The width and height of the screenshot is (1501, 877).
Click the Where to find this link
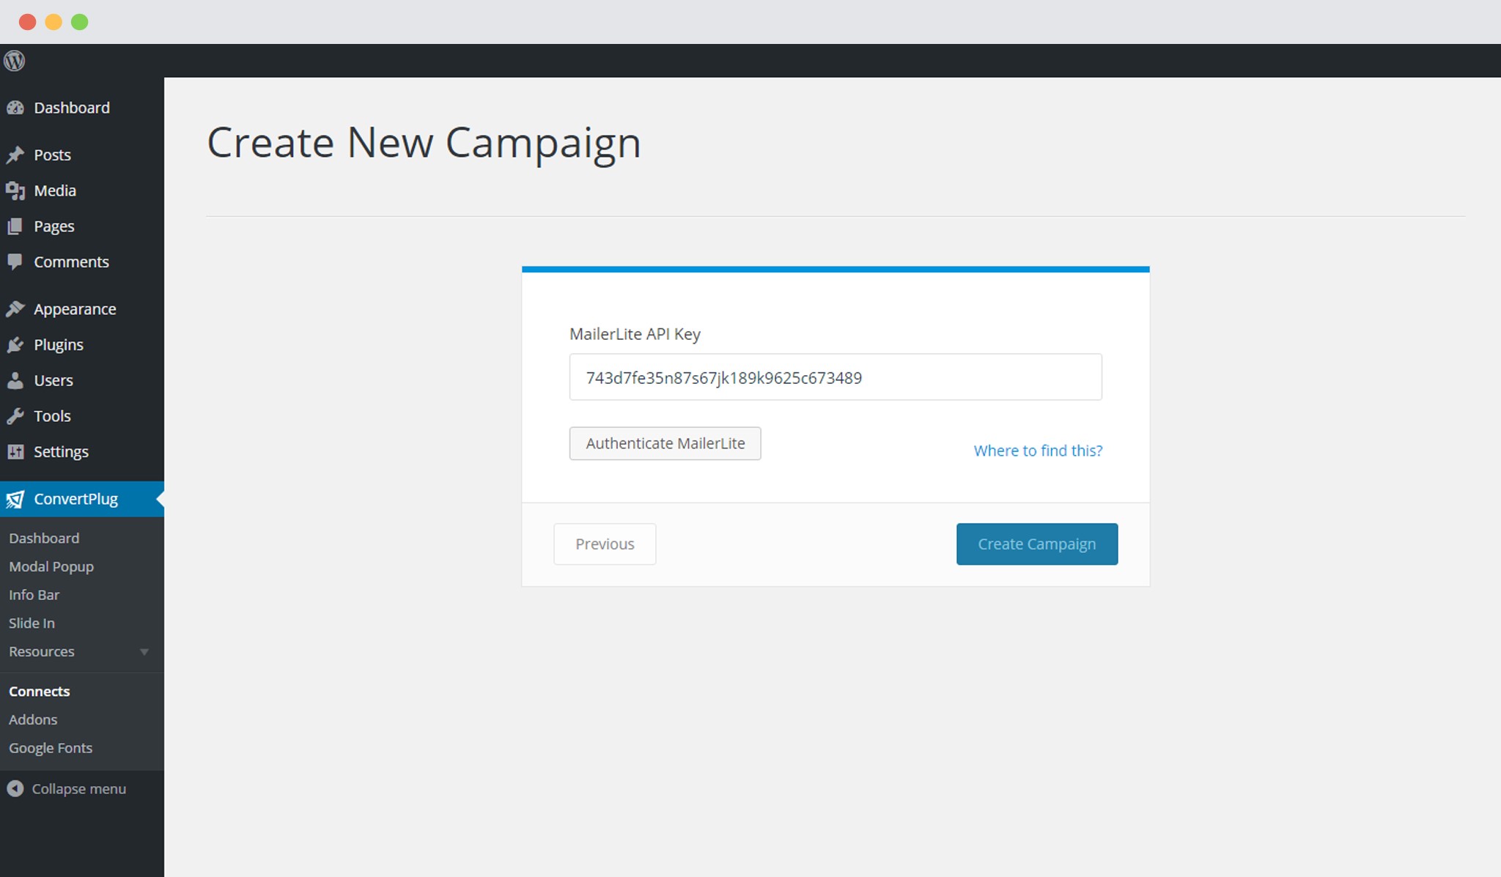[1038, 450]
